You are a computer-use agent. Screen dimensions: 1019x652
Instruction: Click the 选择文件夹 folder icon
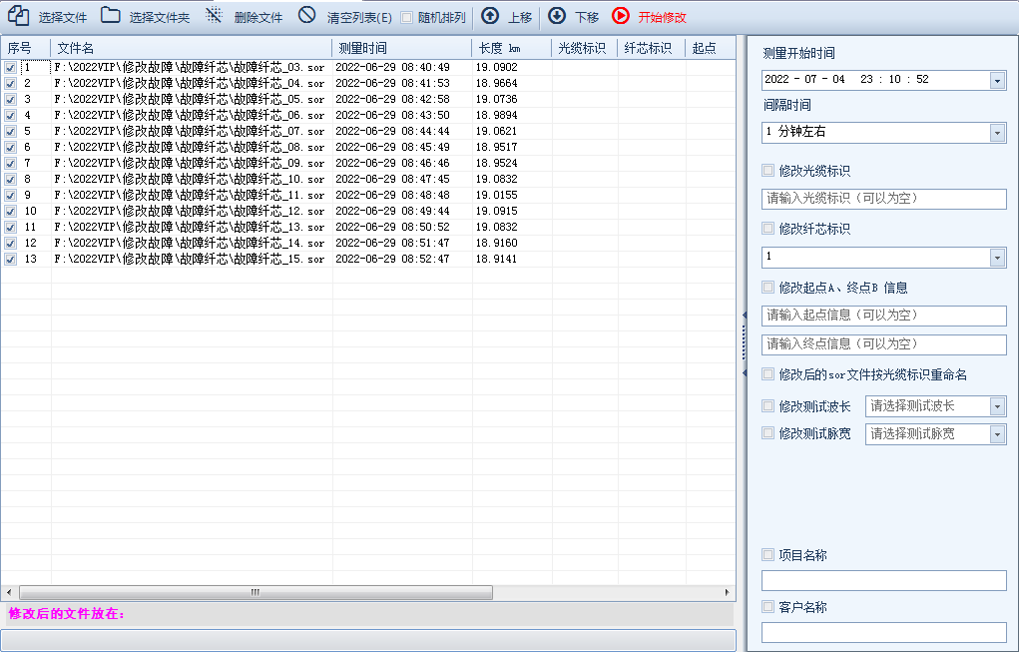111,16
